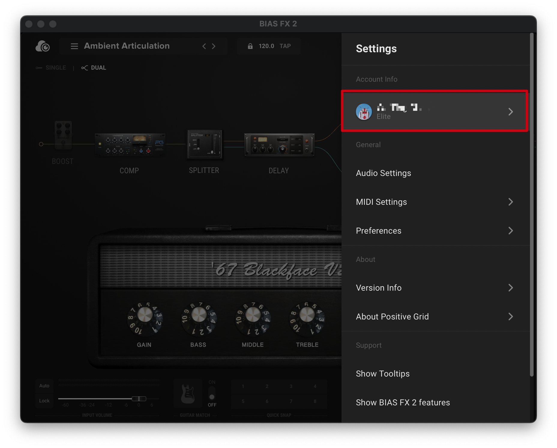Viewport: 557px width, 448px height.
Task: Expand the Elite account row chevron
Action: point(510,112)
